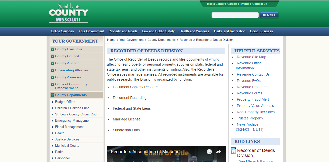Click inside the search text field

pyautogui.click(x=235, y=15)
